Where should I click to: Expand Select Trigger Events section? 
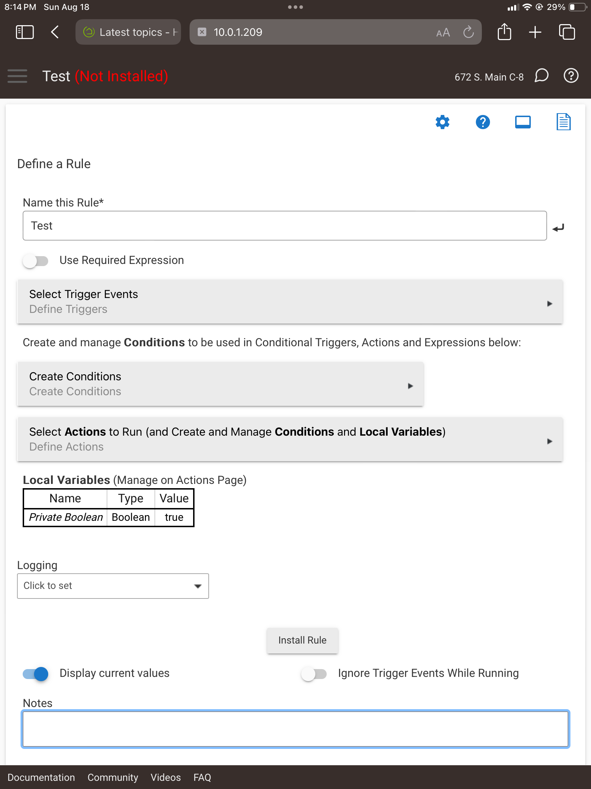click(290, 302)
